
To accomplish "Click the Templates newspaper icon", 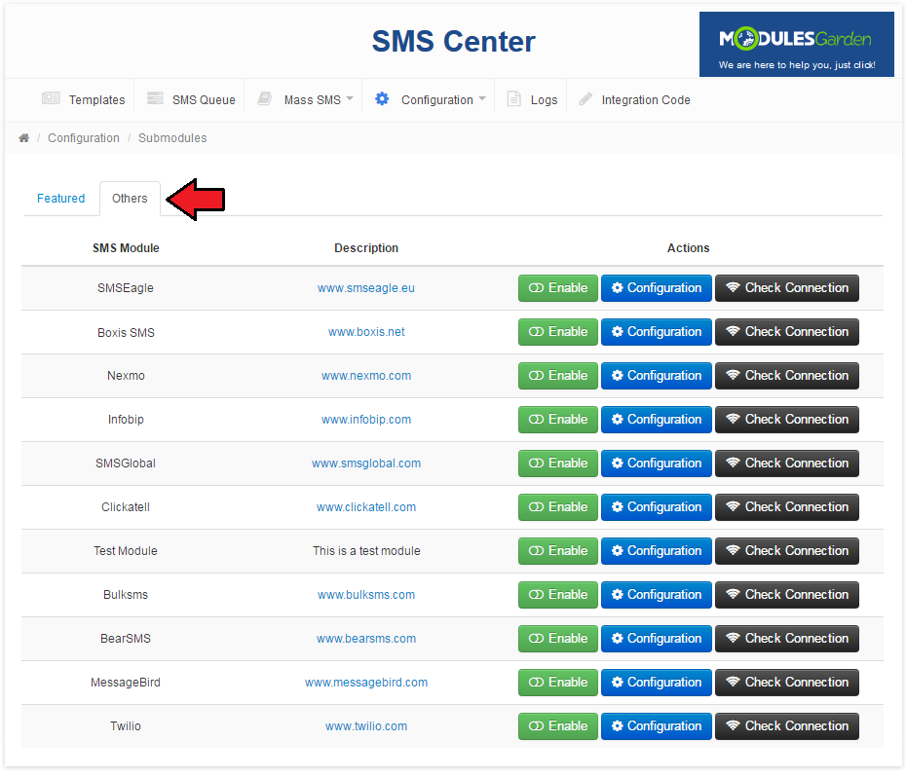I will pos(51,98).
